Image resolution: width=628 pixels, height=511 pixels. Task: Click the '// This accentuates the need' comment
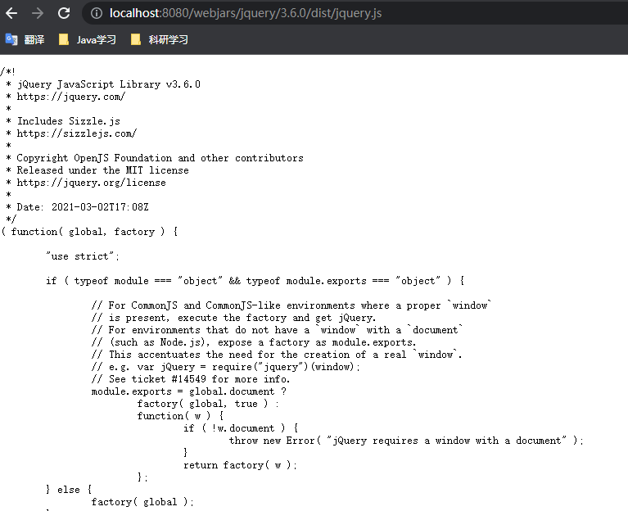point(277,355)
